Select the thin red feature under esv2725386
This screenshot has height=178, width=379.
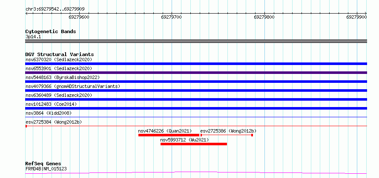click(227, 135)
